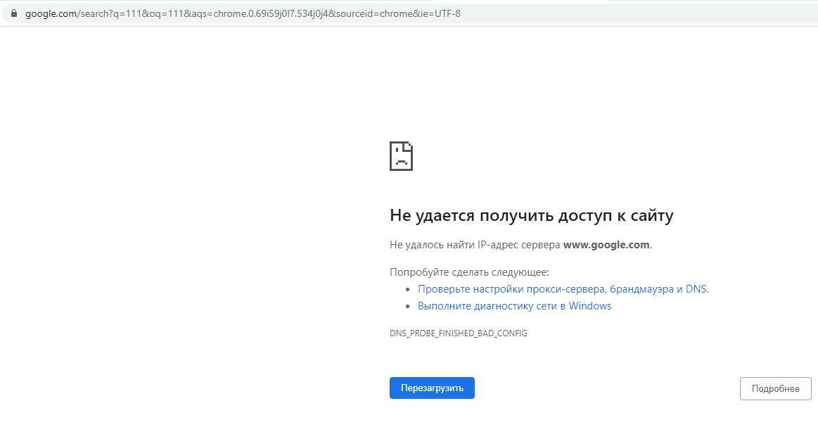
Task: Click the DNS_PROBE_FINISHED_BAD_CONFIG error code
Action: tap(459, 333)
